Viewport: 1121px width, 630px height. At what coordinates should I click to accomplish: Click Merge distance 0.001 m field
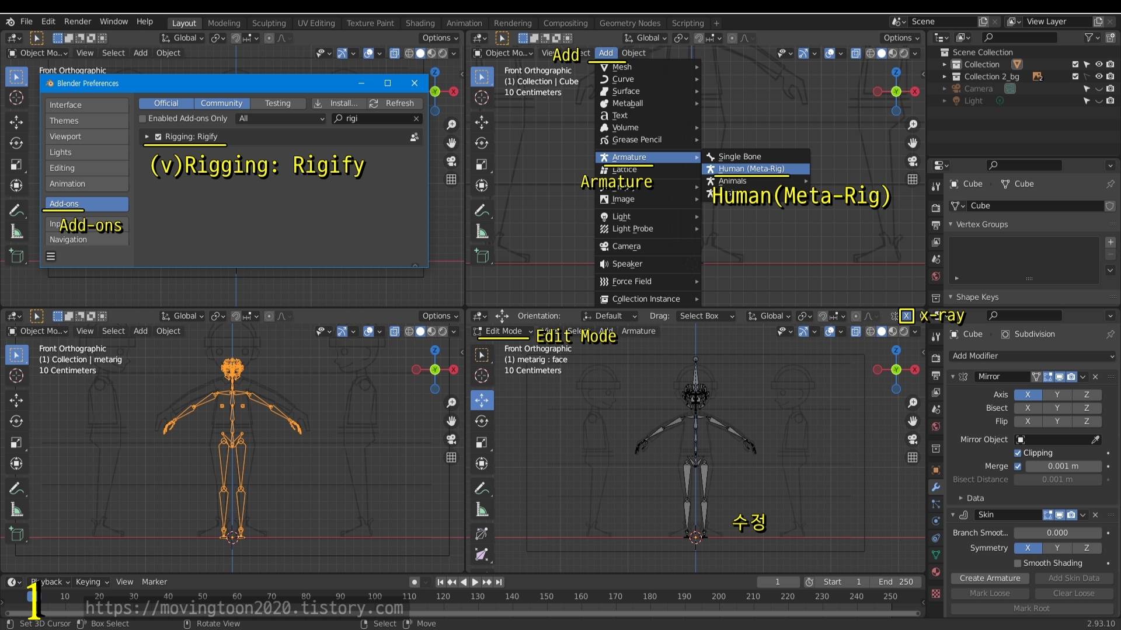pyautogui.click(x=1063, y=467)
